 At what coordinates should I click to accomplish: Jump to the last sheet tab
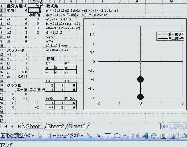19,126
